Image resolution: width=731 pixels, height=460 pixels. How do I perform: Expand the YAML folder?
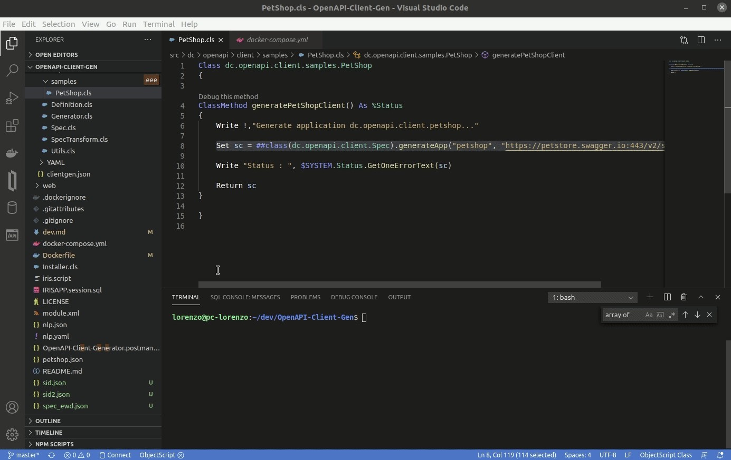(55, 162)
